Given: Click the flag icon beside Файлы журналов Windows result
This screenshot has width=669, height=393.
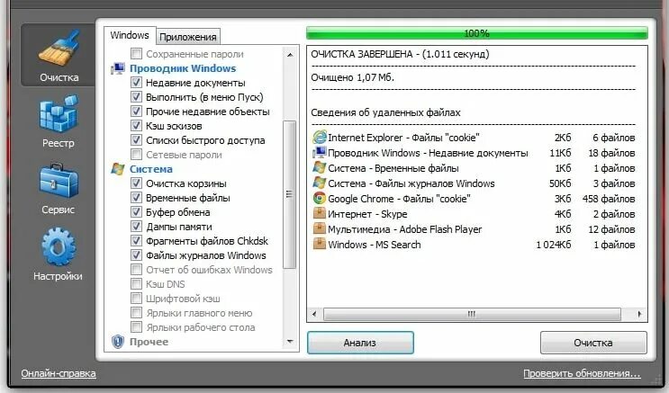Looking at the screenshot, I should coord(319,183).
